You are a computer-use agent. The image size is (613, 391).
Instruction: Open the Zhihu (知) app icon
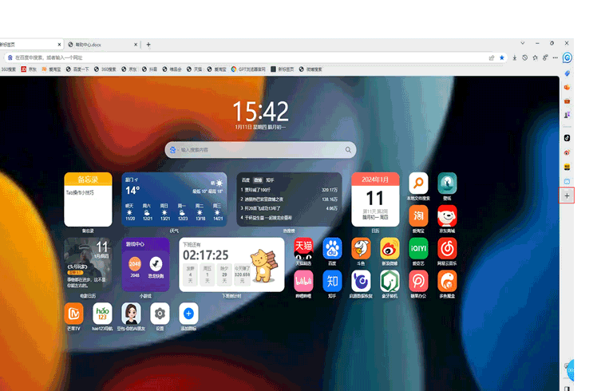332,281
